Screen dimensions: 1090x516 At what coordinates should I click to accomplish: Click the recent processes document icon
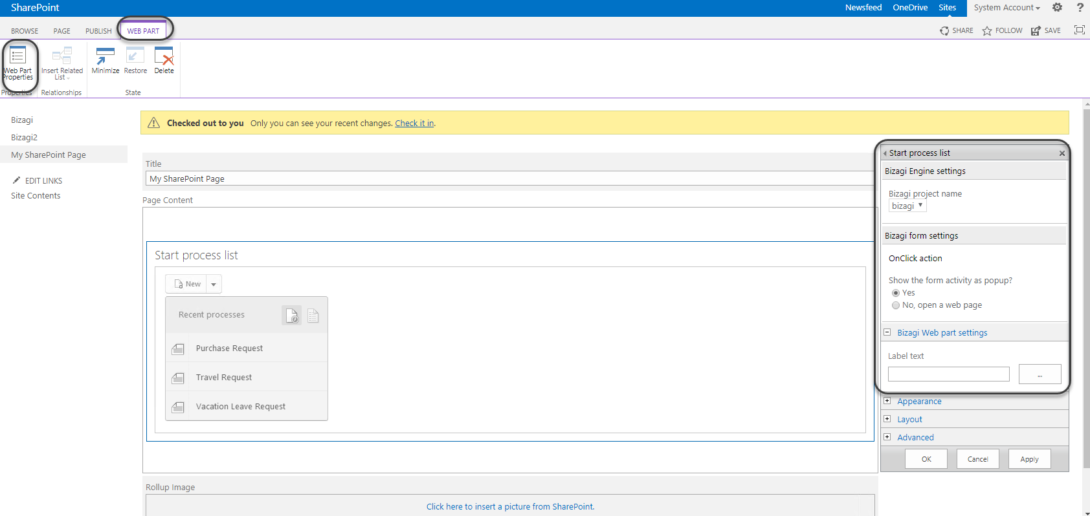(292, 315)
